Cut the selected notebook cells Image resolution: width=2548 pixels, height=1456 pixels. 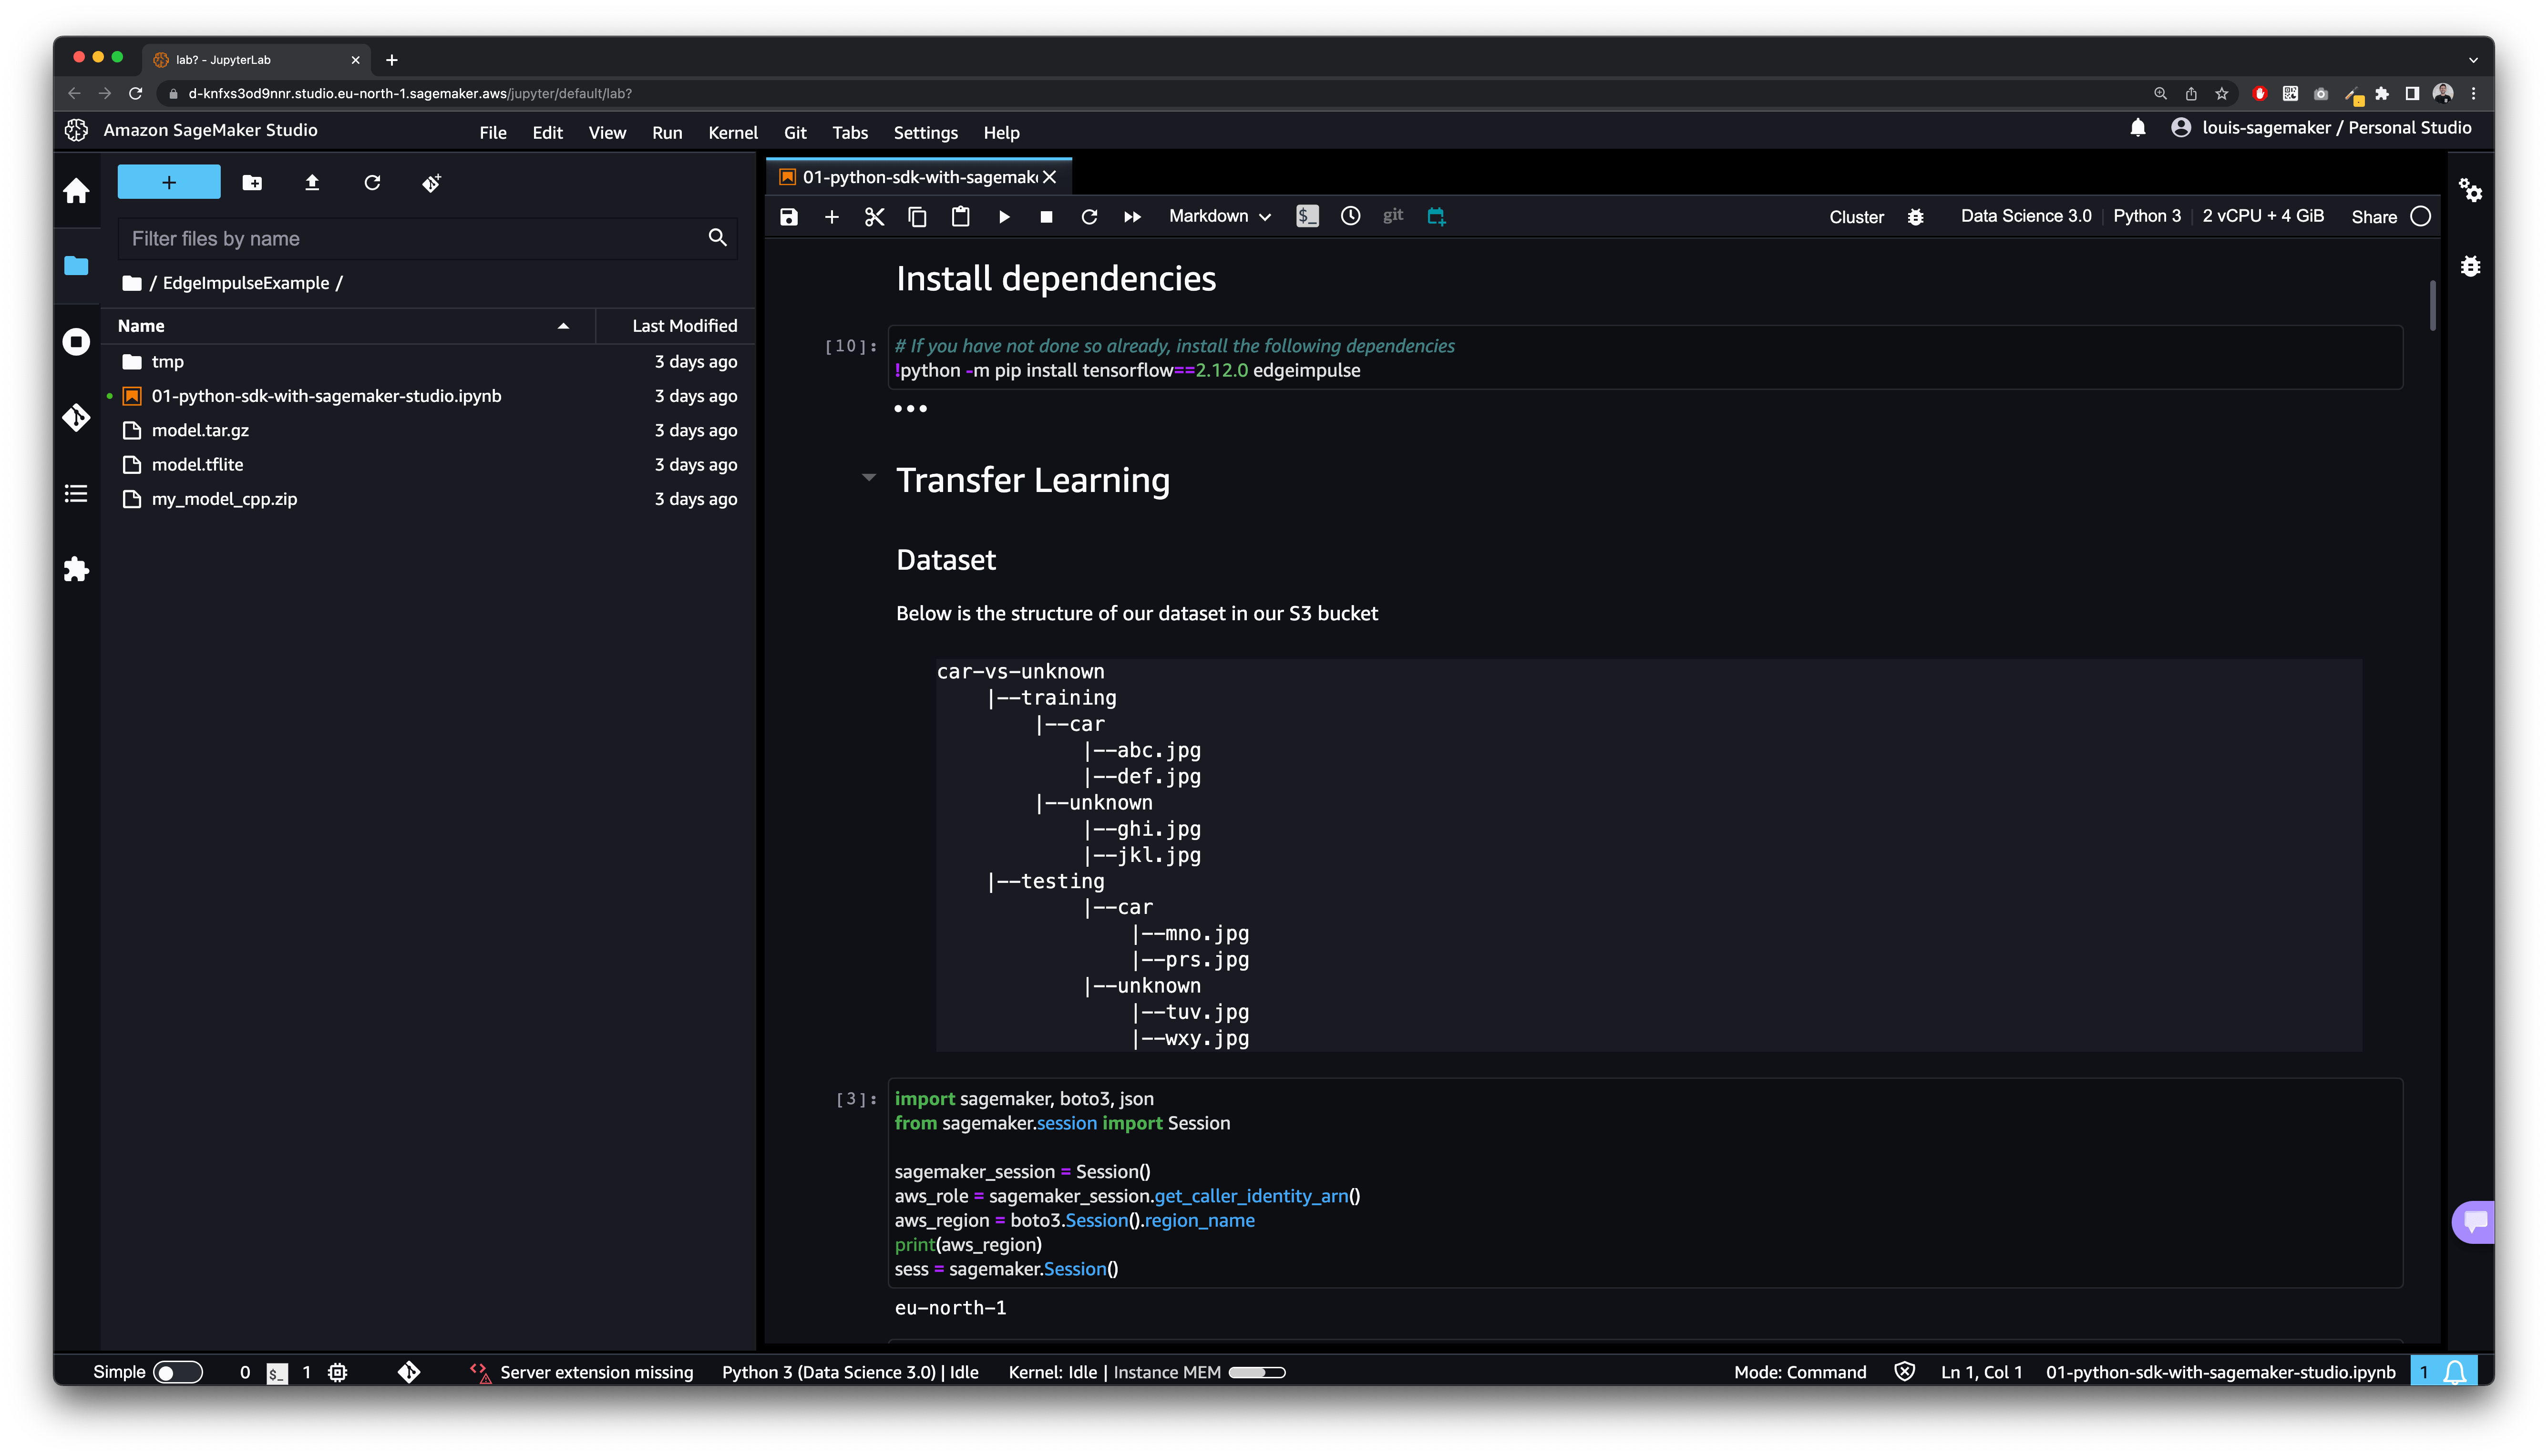click(874, 216)
